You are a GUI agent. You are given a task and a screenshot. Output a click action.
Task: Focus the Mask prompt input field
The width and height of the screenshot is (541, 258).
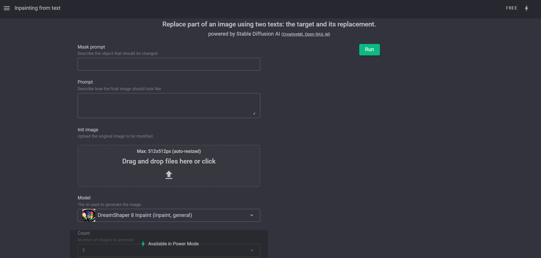point(169,64)
